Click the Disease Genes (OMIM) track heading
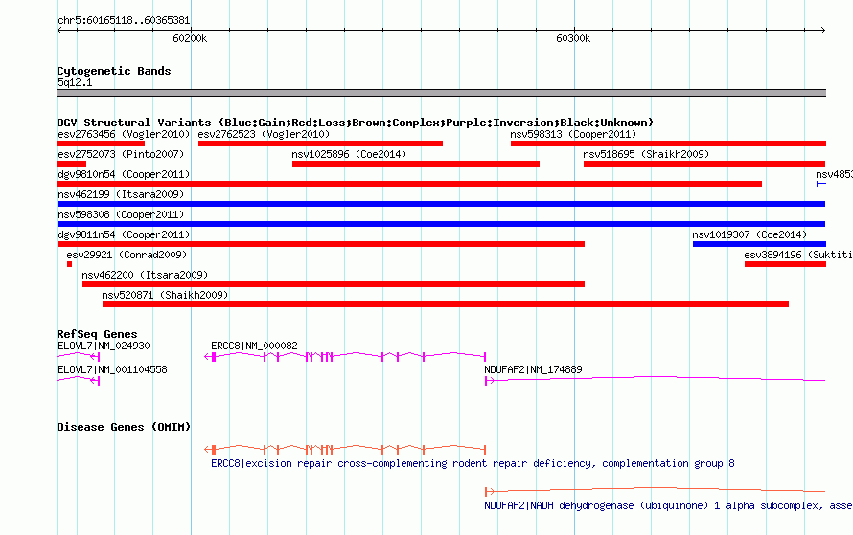Image resolution: width=853 pixels, height=535 pixels. click(124, 427)
